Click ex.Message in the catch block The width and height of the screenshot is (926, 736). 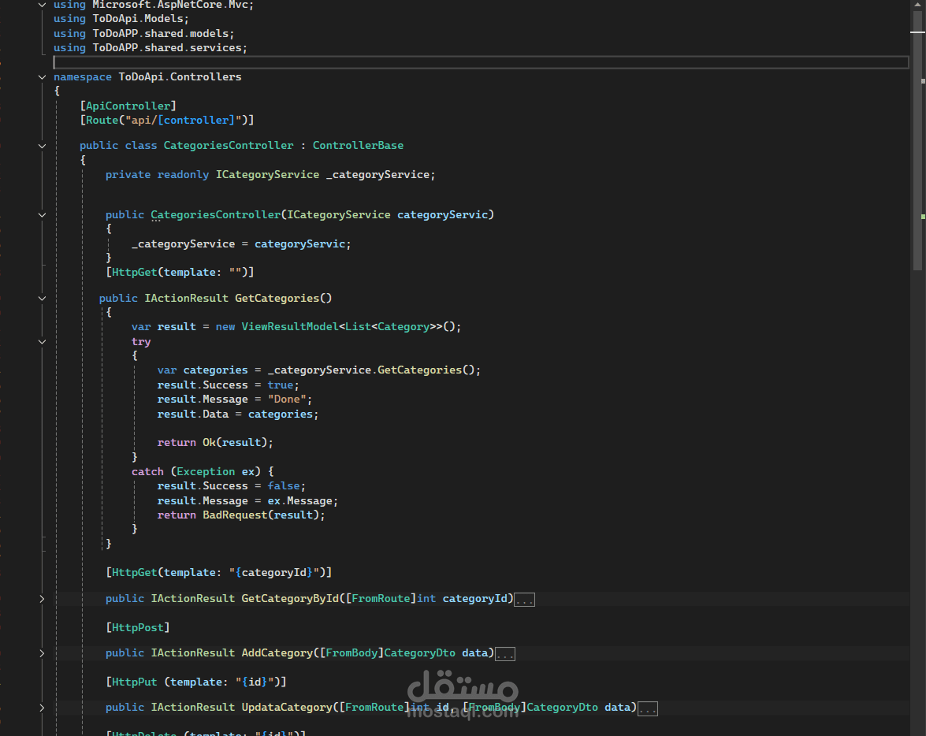(x=300, y=501)
